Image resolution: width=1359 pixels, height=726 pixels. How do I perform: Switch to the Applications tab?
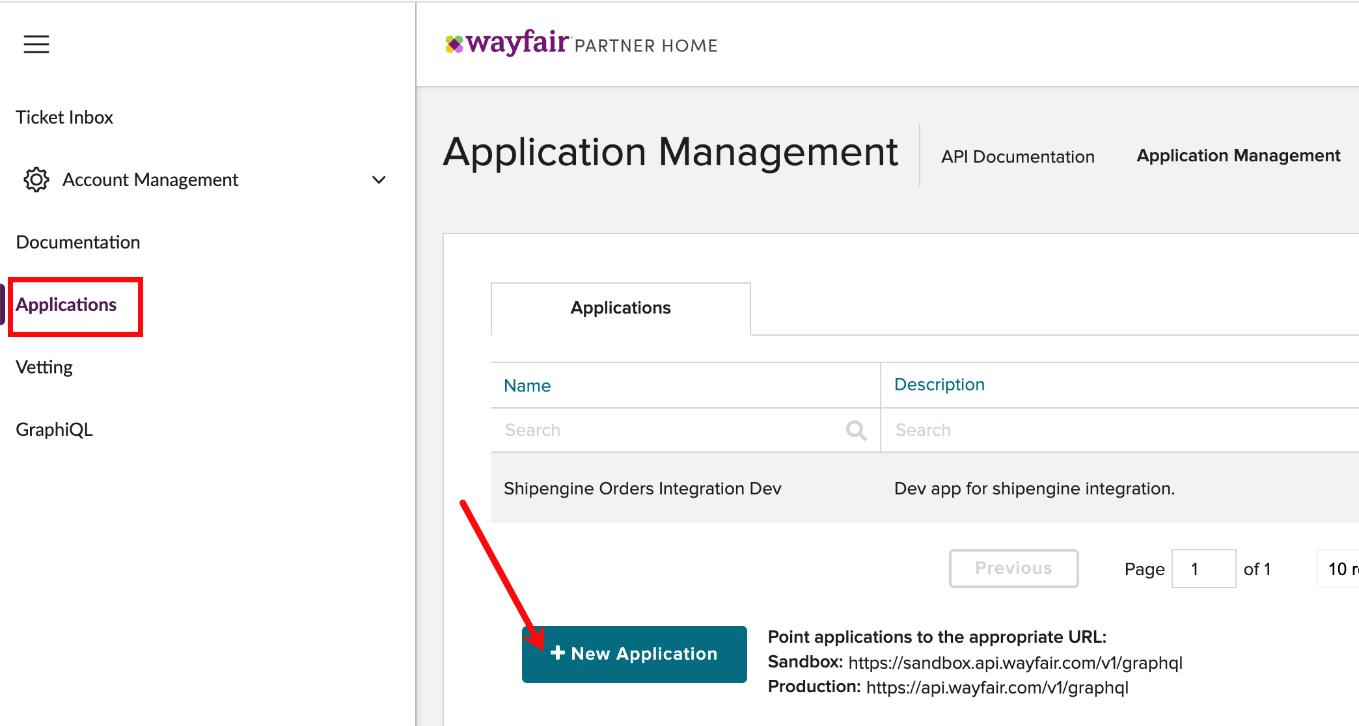click(x=620, y=308)
